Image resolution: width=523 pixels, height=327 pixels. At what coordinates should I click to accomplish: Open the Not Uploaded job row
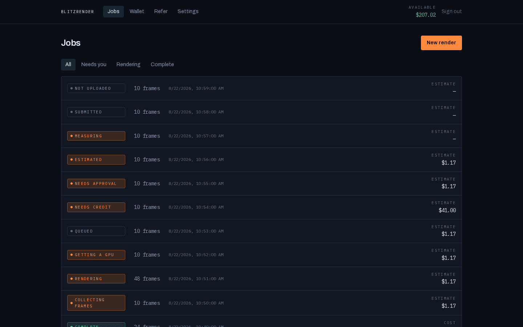click(261, 88)
